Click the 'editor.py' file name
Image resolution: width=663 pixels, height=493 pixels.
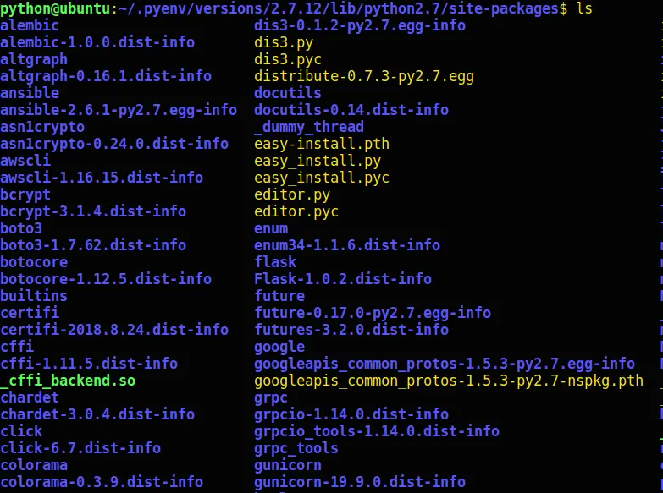point(292,194)
